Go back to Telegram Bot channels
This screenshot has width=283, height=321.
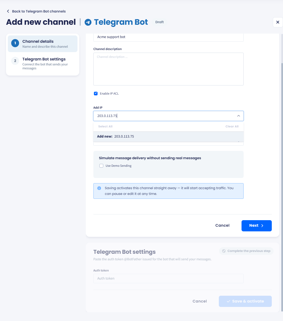click(x=36, y=11)
